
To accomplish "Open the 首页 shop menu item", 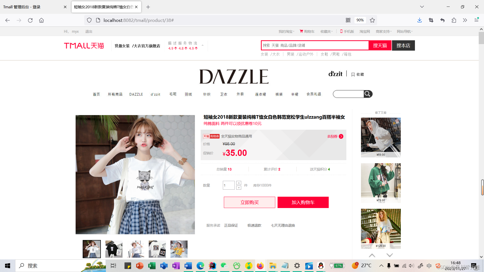I will [x=96, y=94].
